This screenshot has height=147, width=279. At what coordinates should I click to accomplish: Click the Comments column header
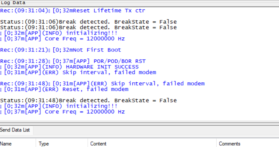229,144
